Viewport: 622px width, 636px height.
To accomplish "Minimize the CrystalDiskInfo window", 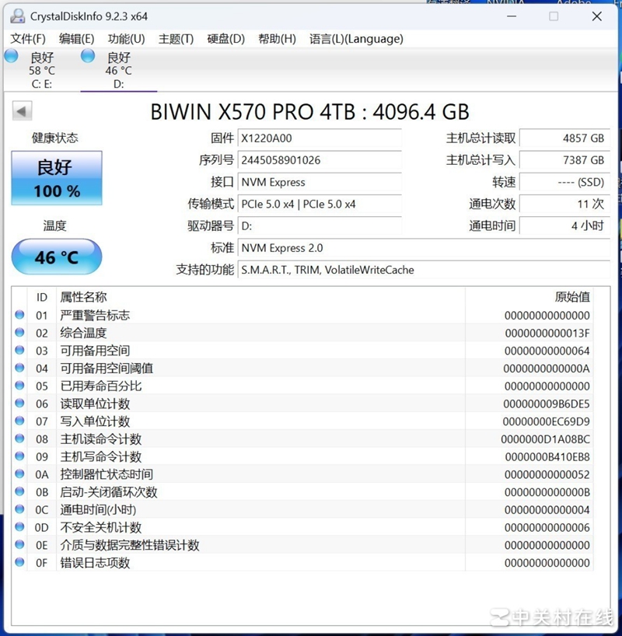I will pos(512,16).
